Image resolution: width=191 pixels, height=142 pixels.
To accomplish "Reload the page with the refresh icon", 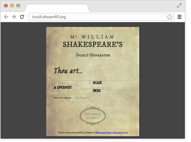I will click(x=22, y=17).
